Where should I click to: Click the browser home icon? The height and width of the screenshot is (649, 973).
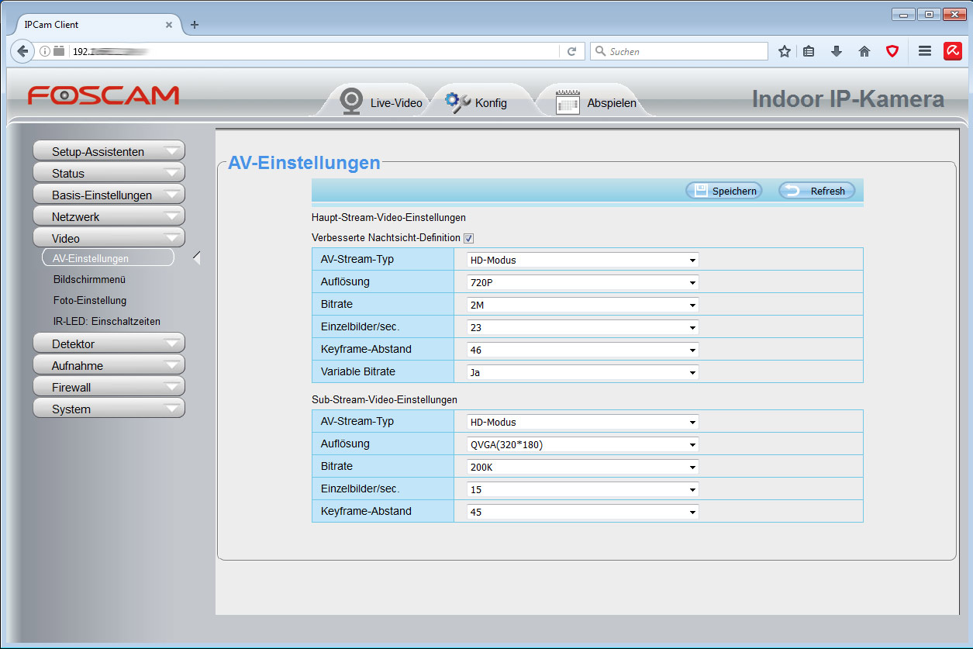864,51
